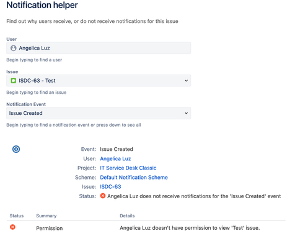
Task: Open the Default Notification Scheme link
Action: click(134, 178)
